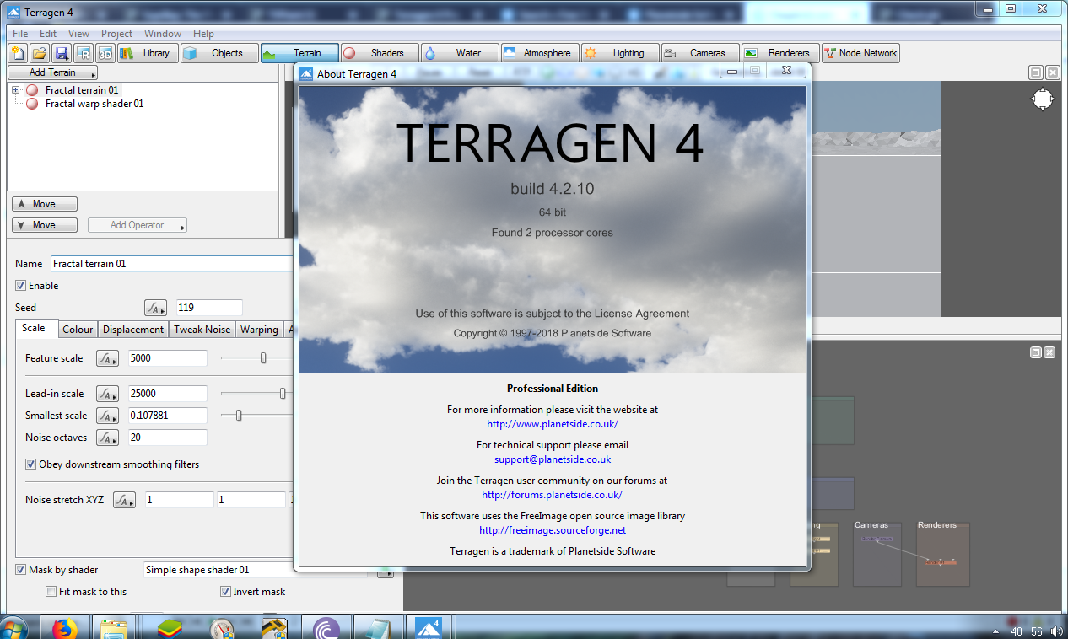Show hidden system tray icons arrow
This screenshot has width=1068, height=639.
click(998, 631)
